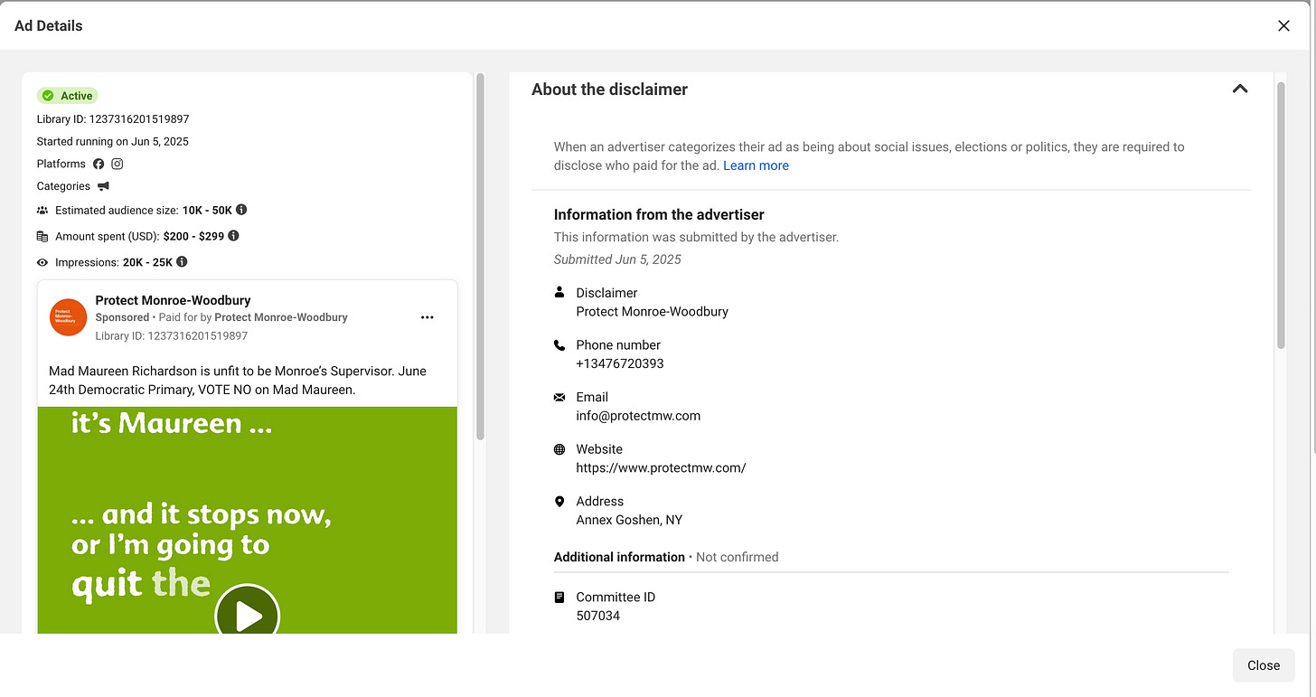Open the Learn more link
The width and height of the screenshot is (1316, 697).
756,165
